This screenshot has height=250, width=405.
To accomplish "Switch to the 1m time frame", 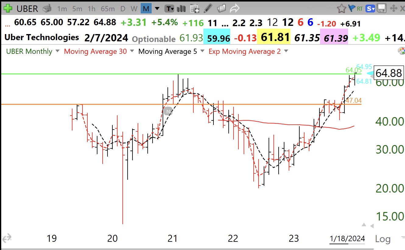I will (62, 9).
